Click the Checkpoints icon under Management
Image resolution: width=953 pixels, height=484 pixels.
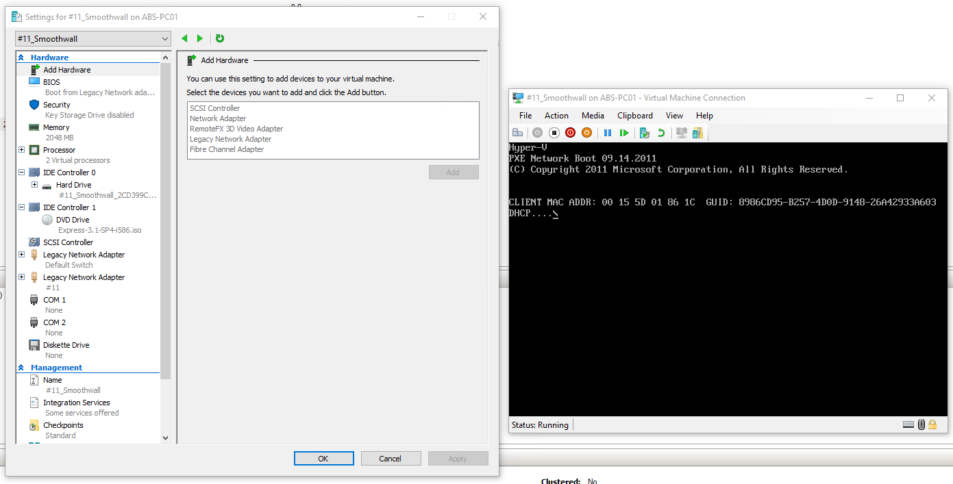(34, 425)
